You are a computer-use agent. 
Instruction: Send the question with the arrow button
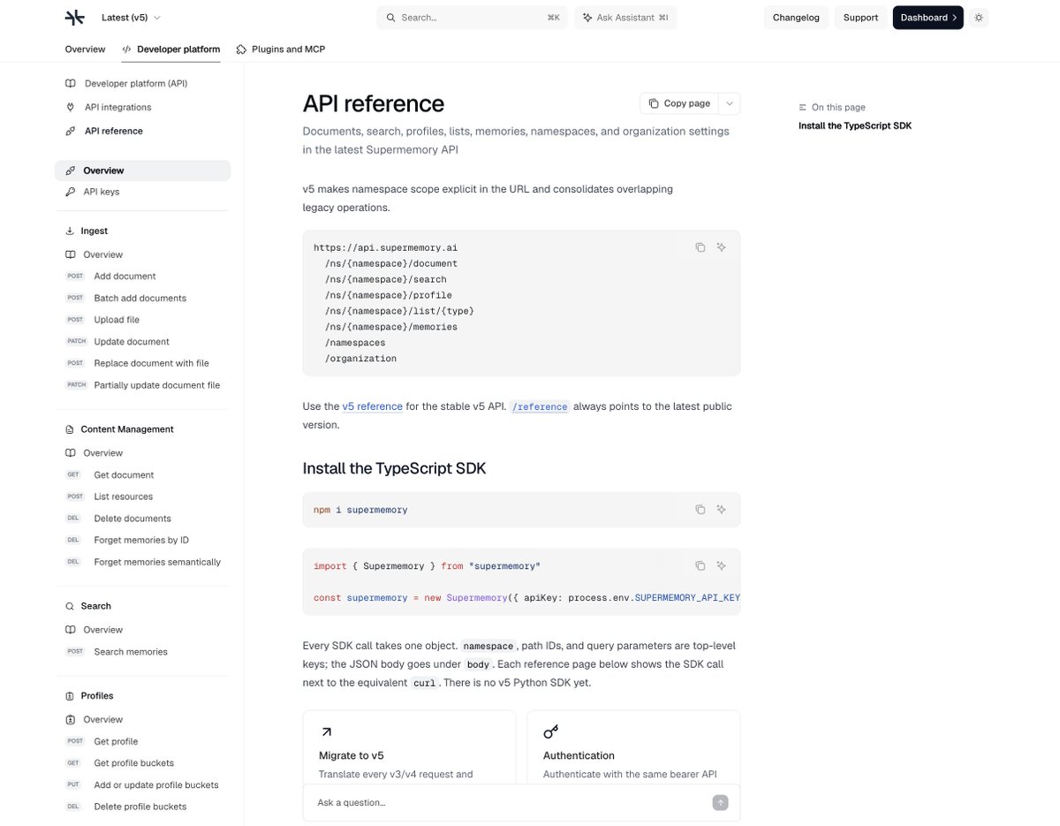(x=721, y=803)
